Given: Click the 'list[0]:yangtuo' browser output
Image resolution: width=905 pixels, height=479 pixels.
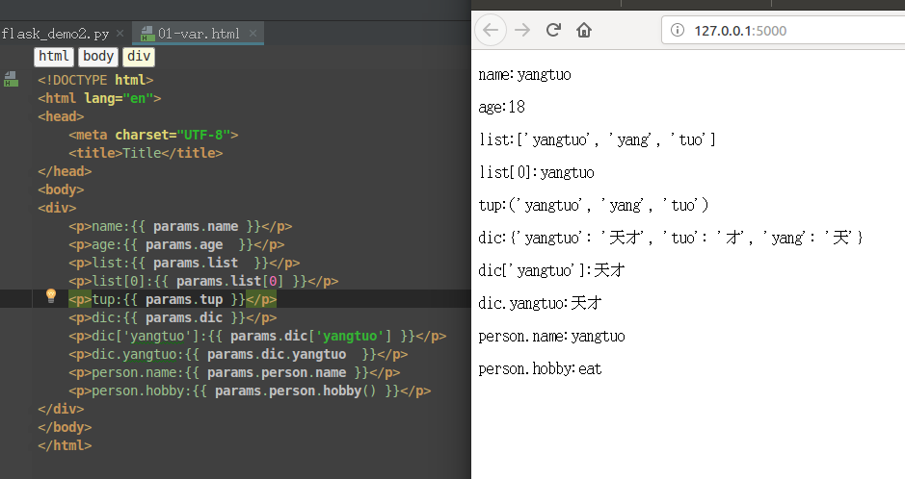Looking at the screenshot, I should tap(536, 173).
